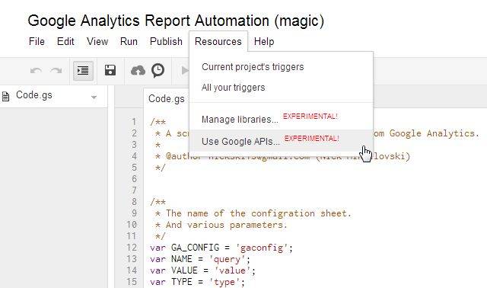487x288 pixels.
Task: Open the View menu
Action: coord(97,41)
